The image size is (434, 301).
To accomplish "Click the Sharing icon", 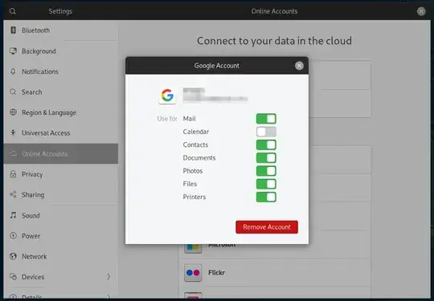I will pyautogui.click(x=13, y=194).
